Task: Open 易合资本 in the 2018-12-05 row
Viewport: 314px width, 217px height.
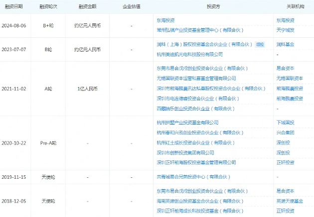Action: (286, 191)
